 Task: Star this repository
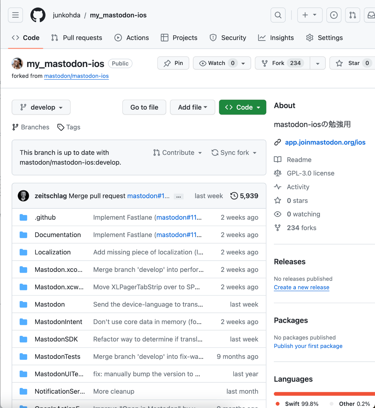pyautogui.click(x=353, y=63)
